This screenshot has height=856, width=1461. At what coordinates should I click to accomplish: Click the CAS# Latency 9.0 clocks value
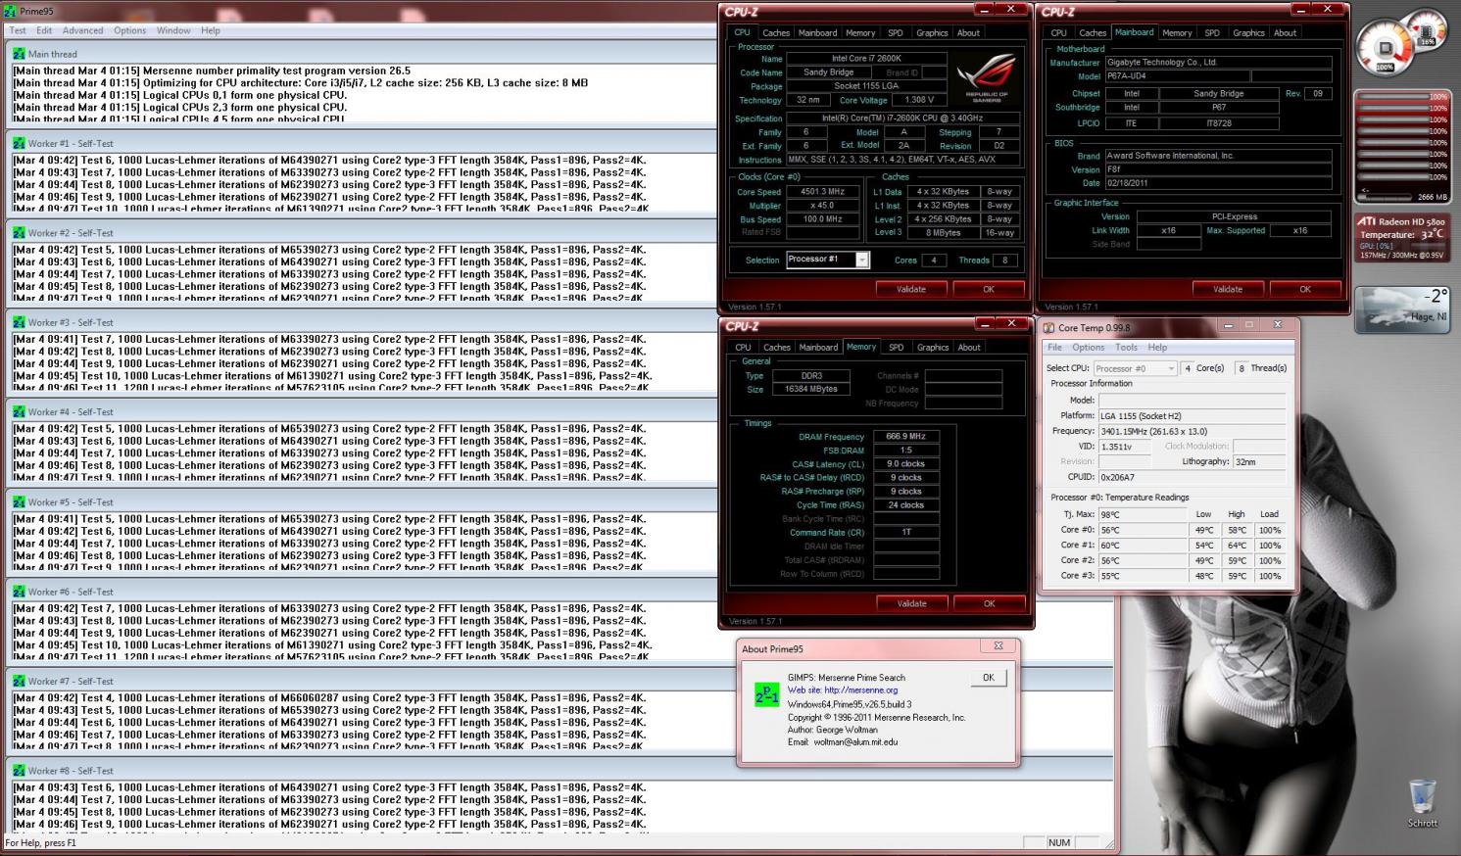(x=905, y=464)
